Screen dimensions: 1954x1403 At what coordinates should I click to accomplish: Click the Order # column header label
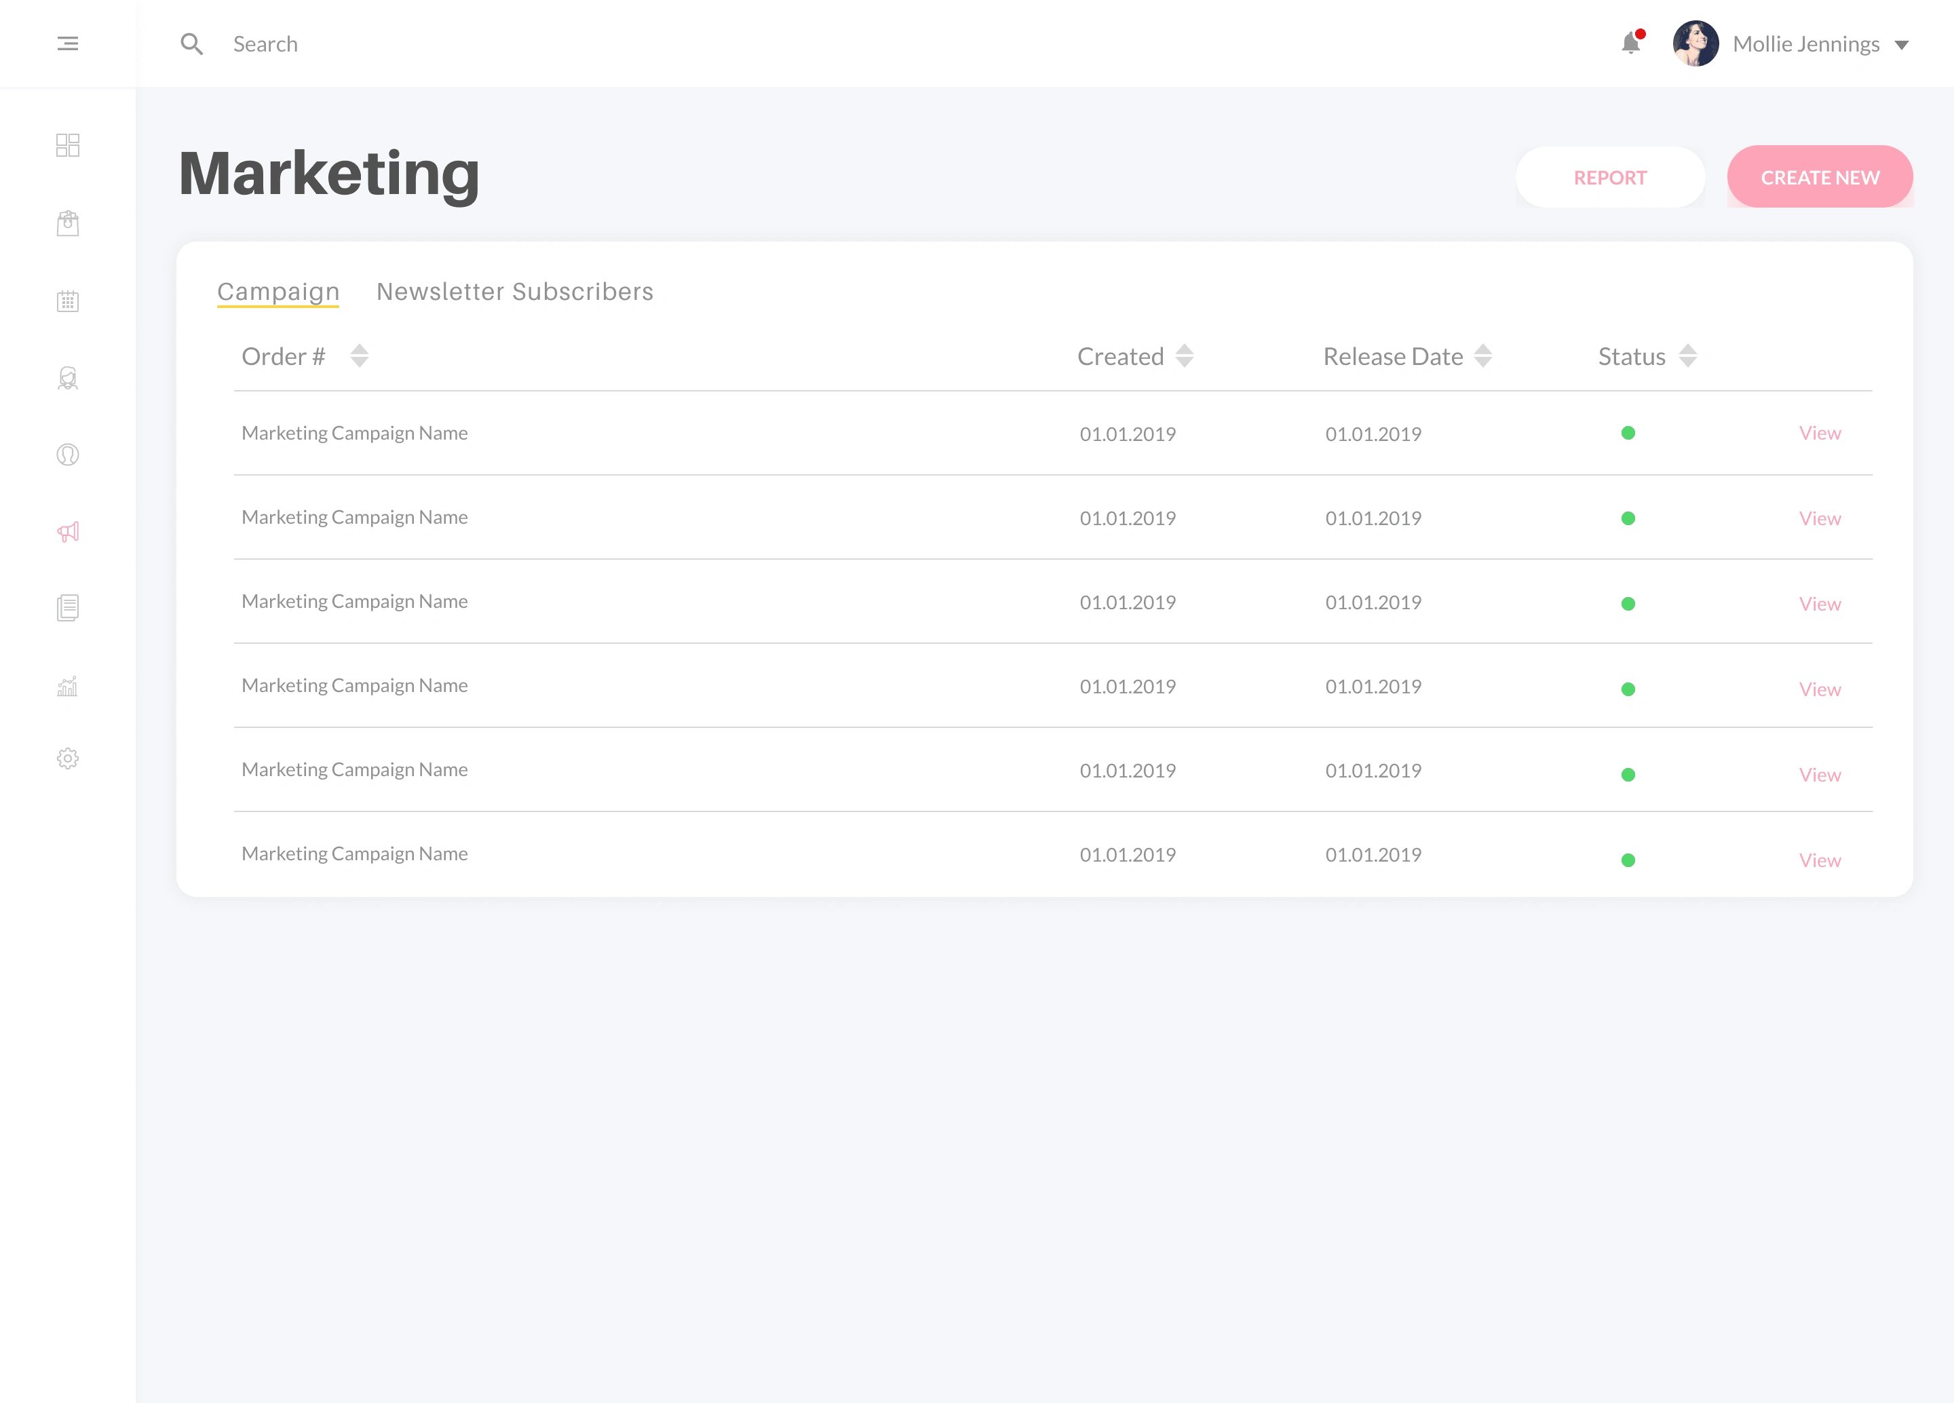(x=284, y=357)
